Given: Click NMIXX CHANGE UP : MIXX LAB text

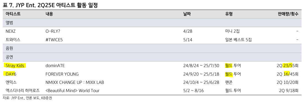Looking at the screenshot, I should pyautogui.click(x=75, y=82).
